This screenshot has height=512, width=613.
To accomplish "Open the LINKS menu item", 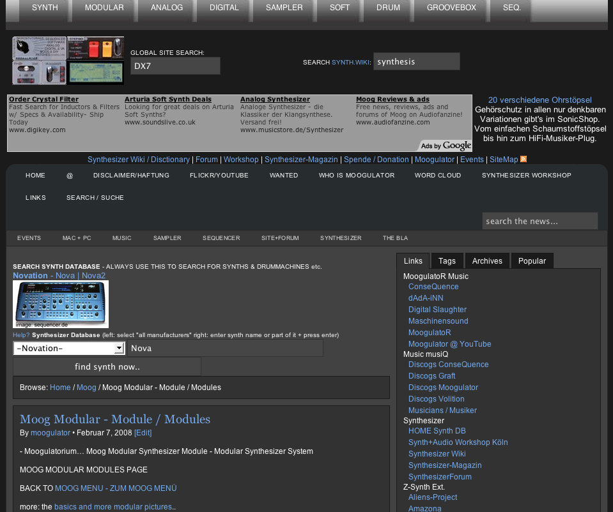I will pos(36,198).
